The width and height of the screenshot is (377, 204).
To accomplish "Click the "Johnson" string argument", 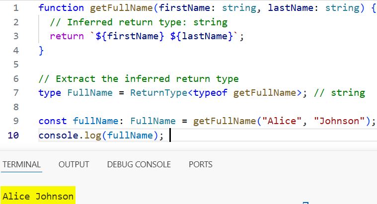I will 339,121.
